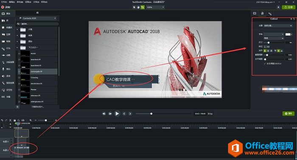Select the hand pan tool above canvas
Image resolution: width=297 pixels, height=160 pixels.
(138, 7)
